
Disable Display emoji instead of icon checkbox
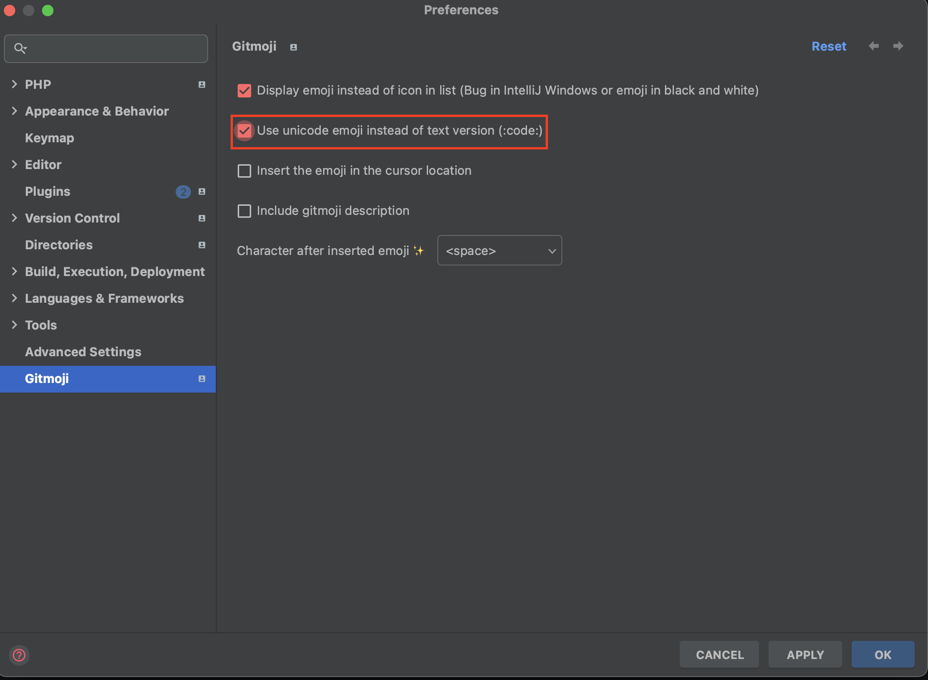point(244,90)
